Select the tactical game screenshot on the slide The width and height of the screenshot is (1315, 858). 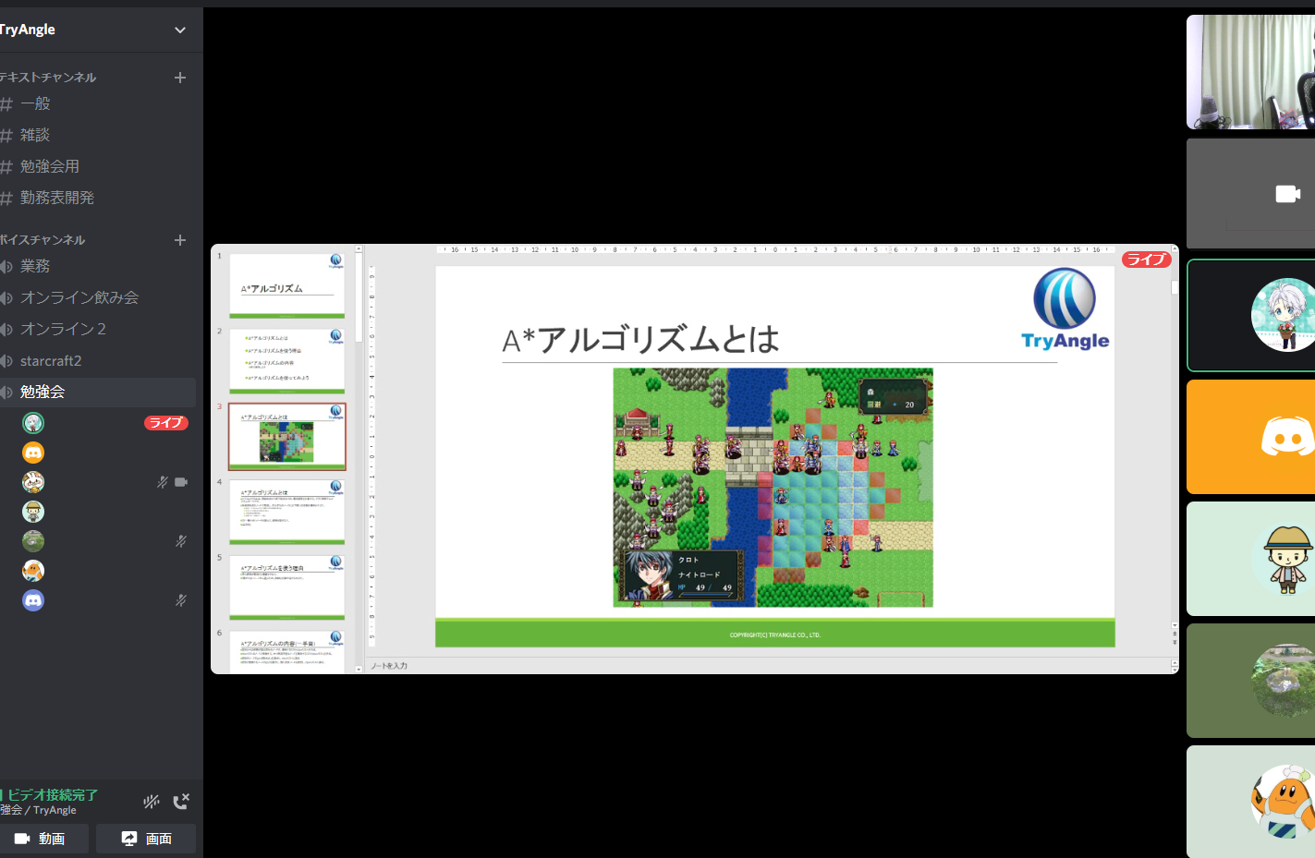point(773,488)
